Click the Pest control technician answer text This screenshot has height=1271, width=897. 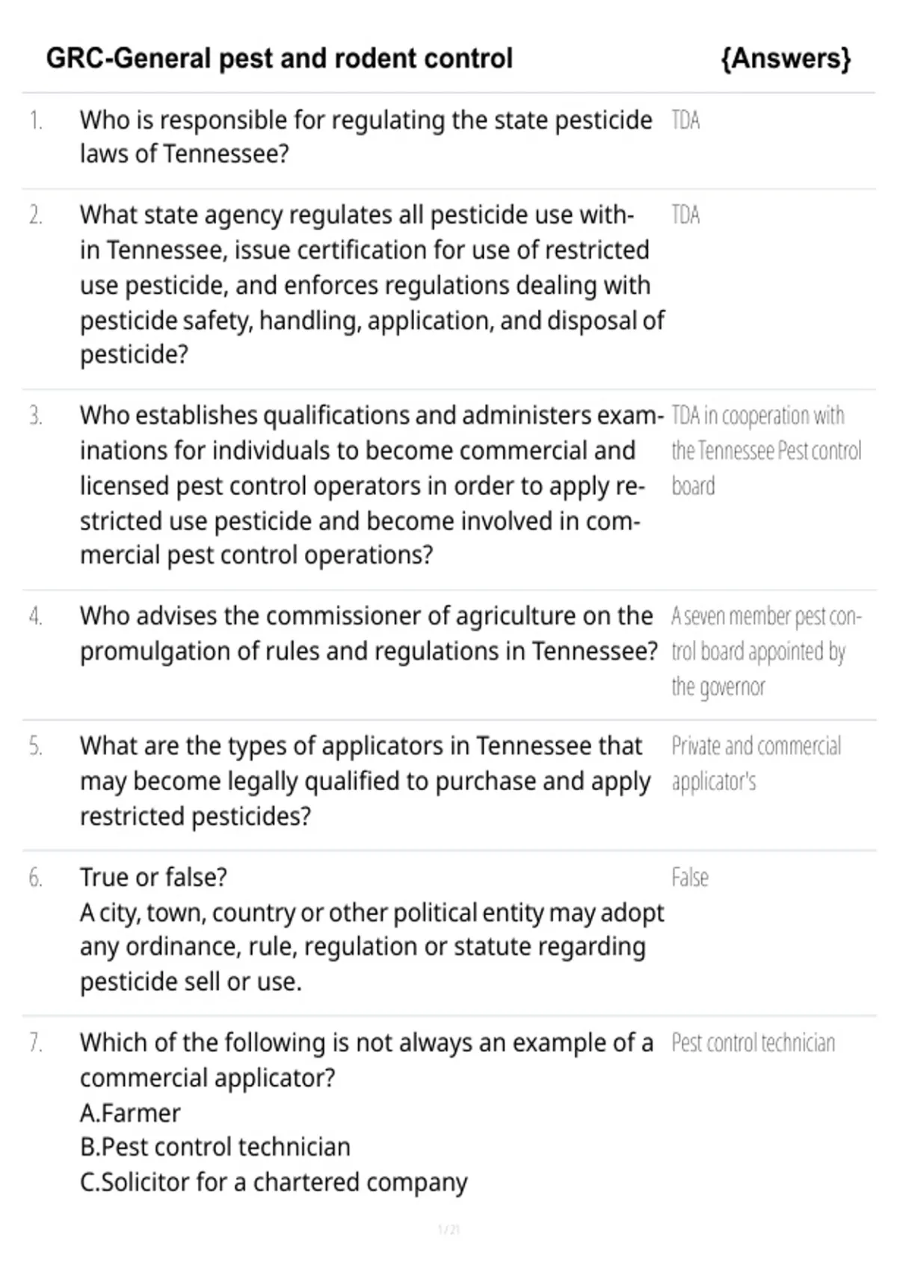[x=753, y=1043]
